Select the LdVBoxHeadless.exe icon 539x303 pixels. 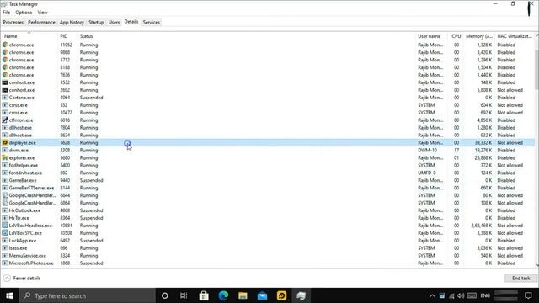[x=5, y=226]
